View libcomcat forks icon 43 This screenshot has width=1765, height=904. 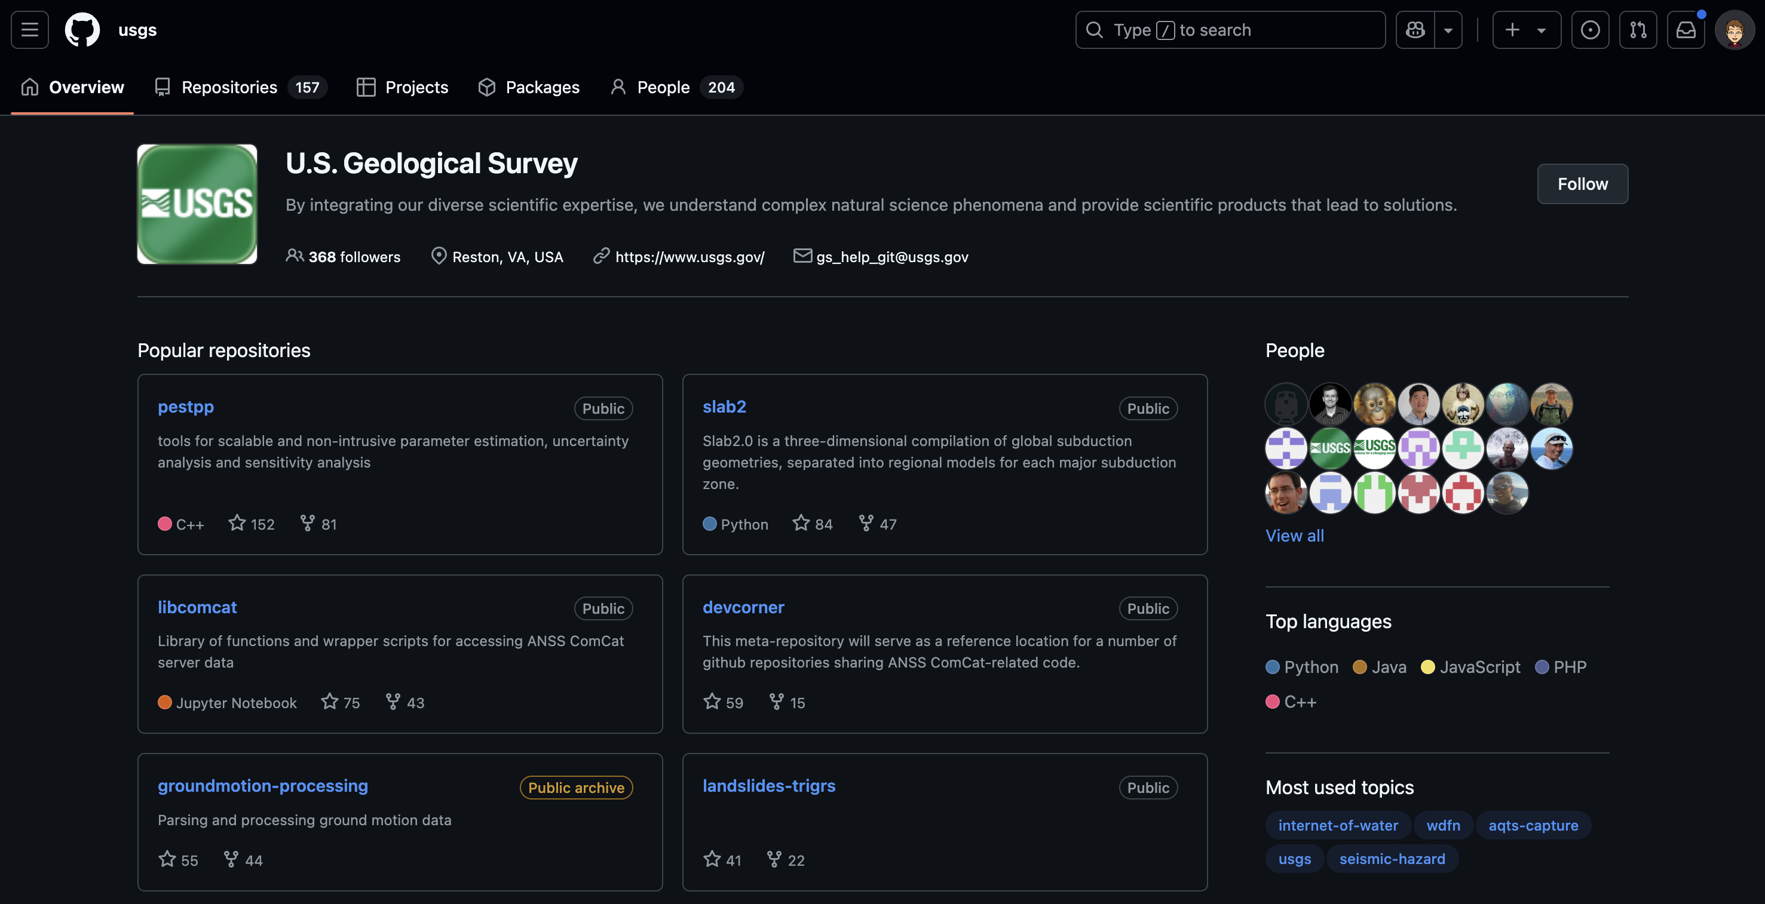coord(405,703)
